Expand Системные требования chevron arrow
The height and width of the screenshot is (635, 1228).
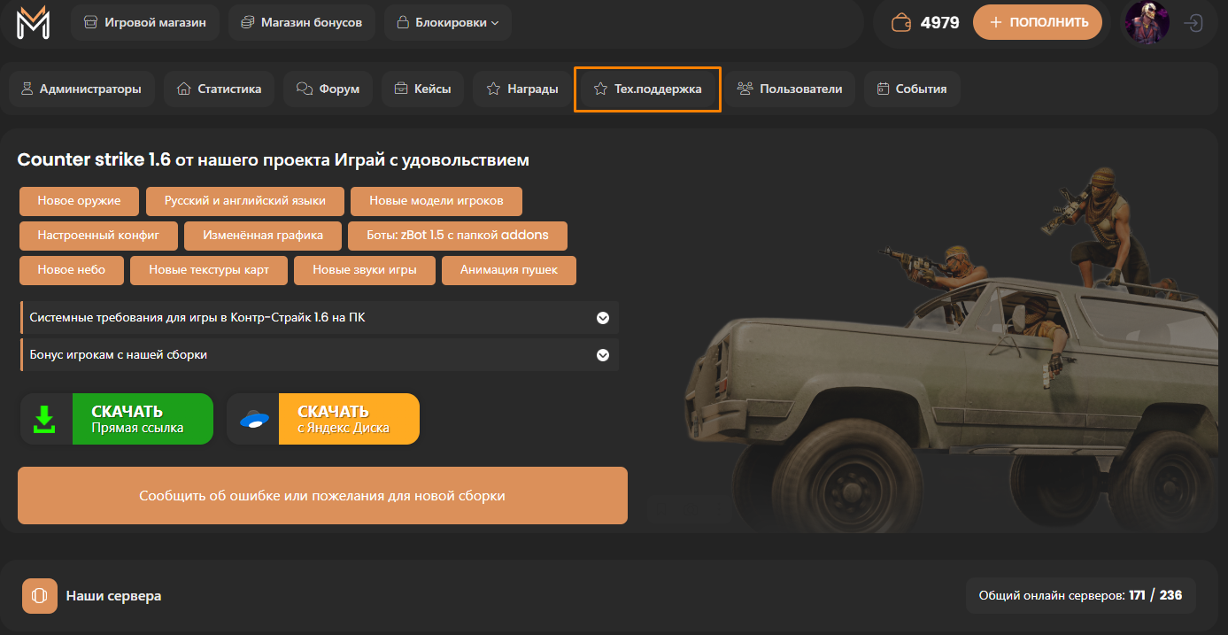[603, 318]
